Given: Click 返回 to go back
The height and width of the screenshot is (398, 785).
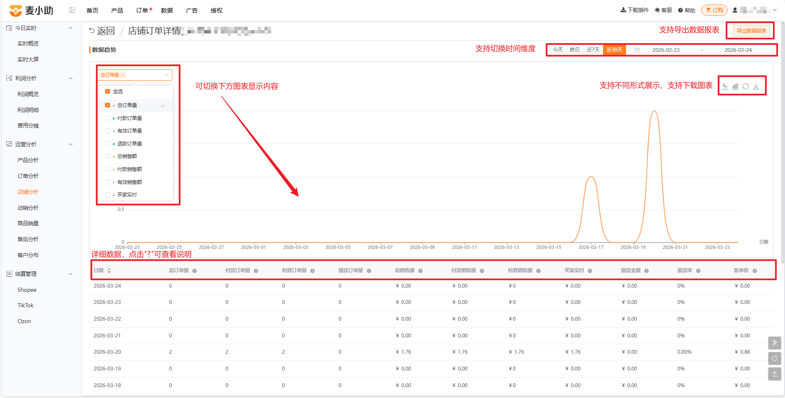Looking at the screenshot, I should (x=102, y=31).
